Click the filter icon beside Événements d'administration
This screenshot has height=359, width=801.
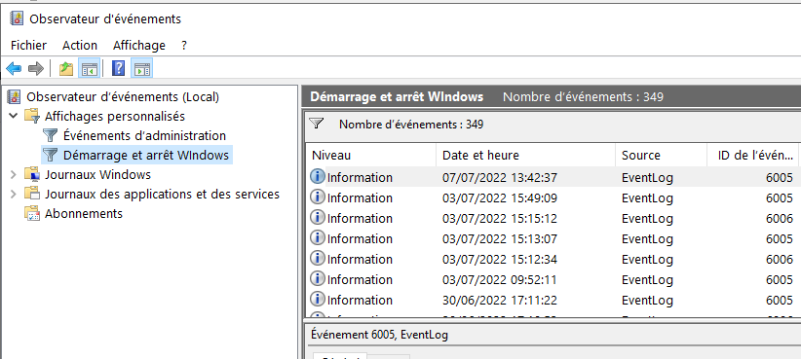point(50,135)
